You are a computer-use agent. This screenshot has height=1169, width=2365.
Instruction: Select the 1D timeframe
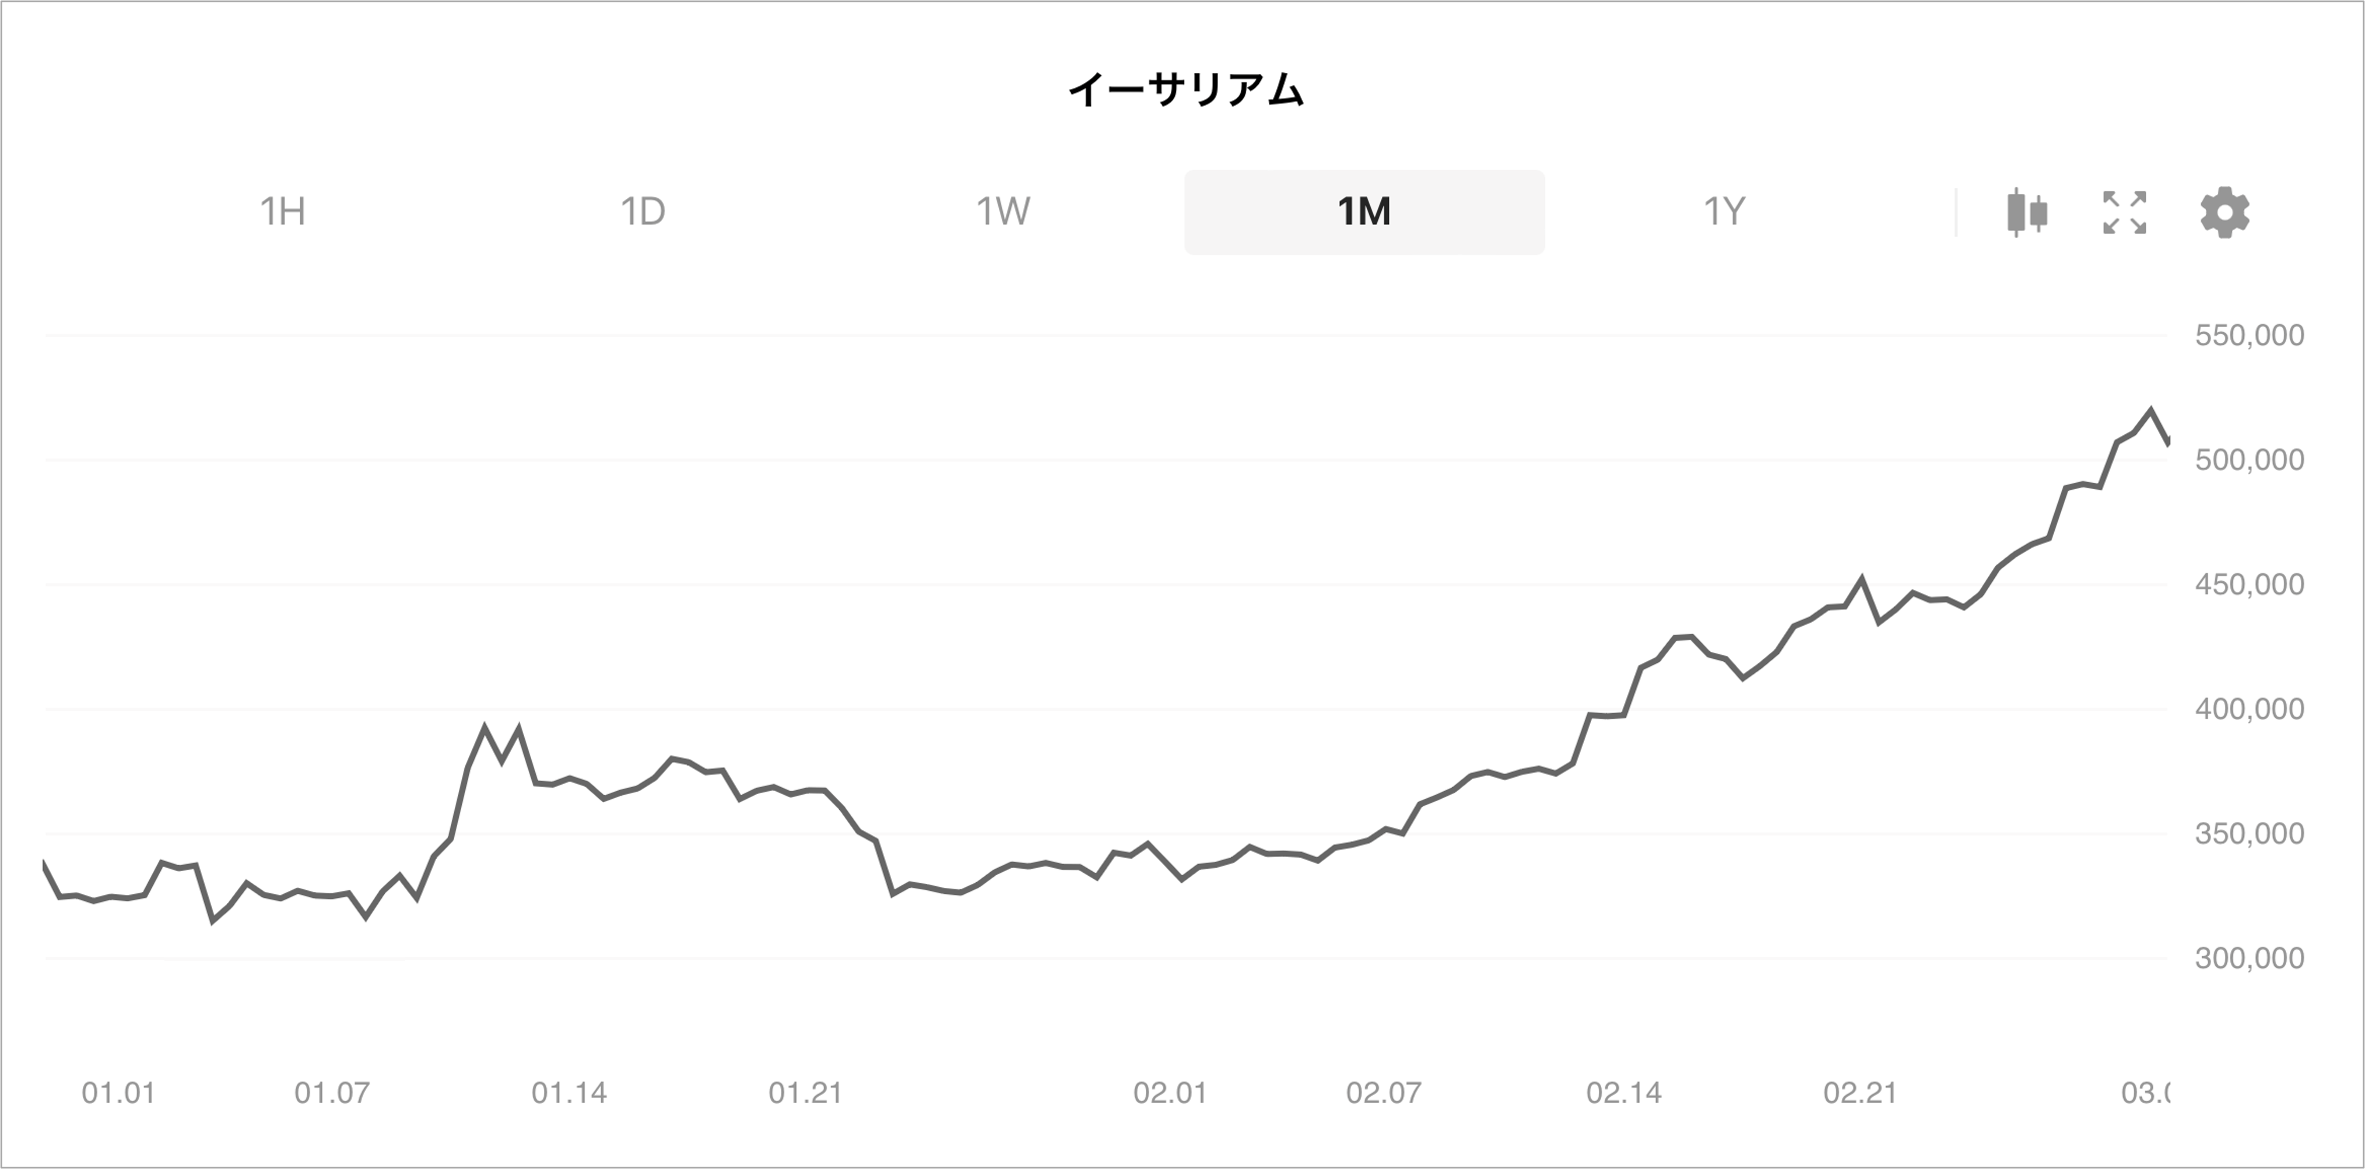click(x=644, y=212)
